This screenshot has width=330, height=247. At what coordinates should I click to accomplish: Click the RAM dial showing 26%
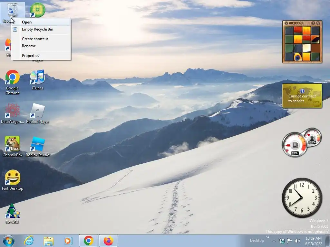[x=312, y=138]
